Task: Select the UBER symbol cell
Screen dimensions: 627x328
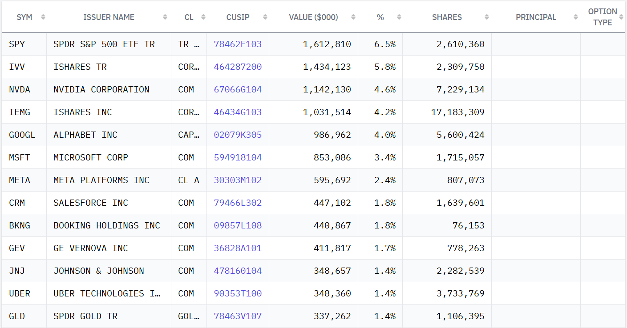Action: [24, 293]
